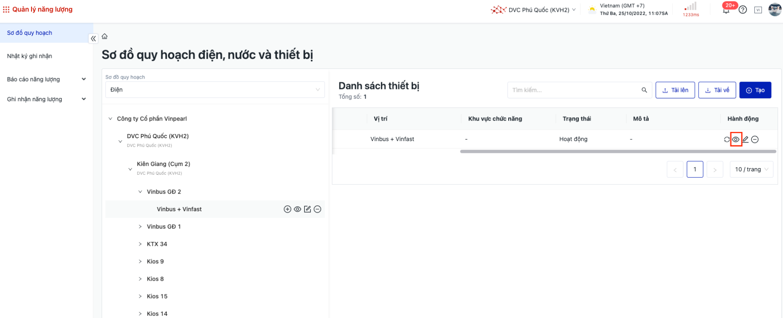View device details with eye icon
This screenshot has height=318, width=783.
tap(736, 139)
